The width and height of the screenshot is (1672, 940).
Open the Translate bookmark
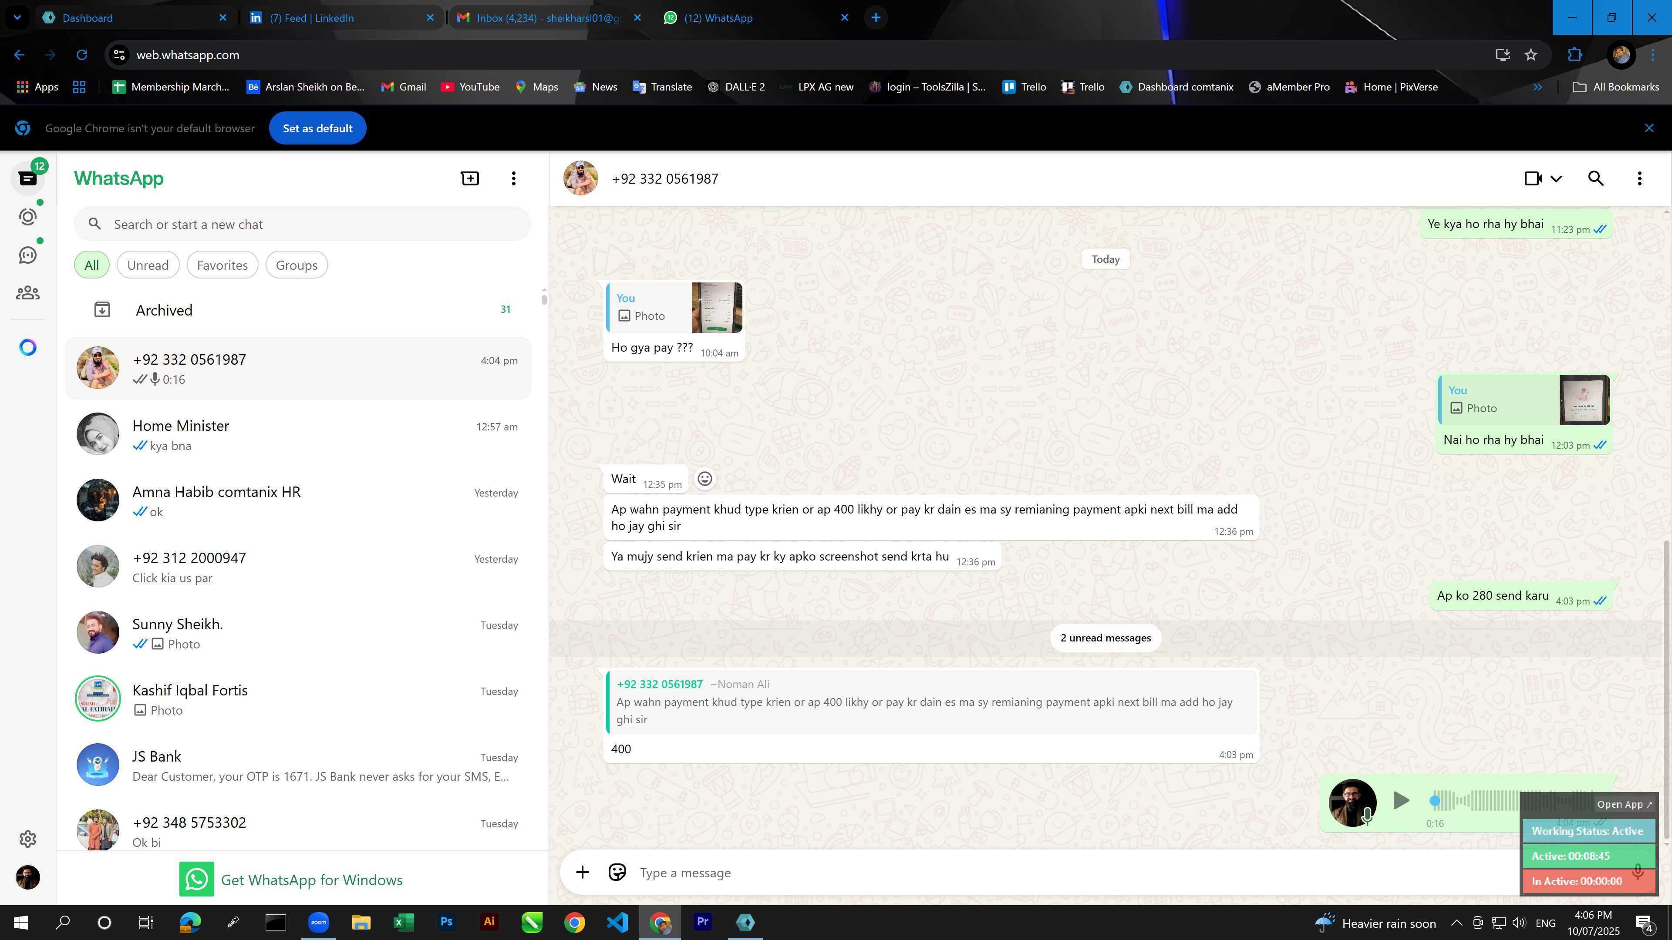click(x=662, y=87)
